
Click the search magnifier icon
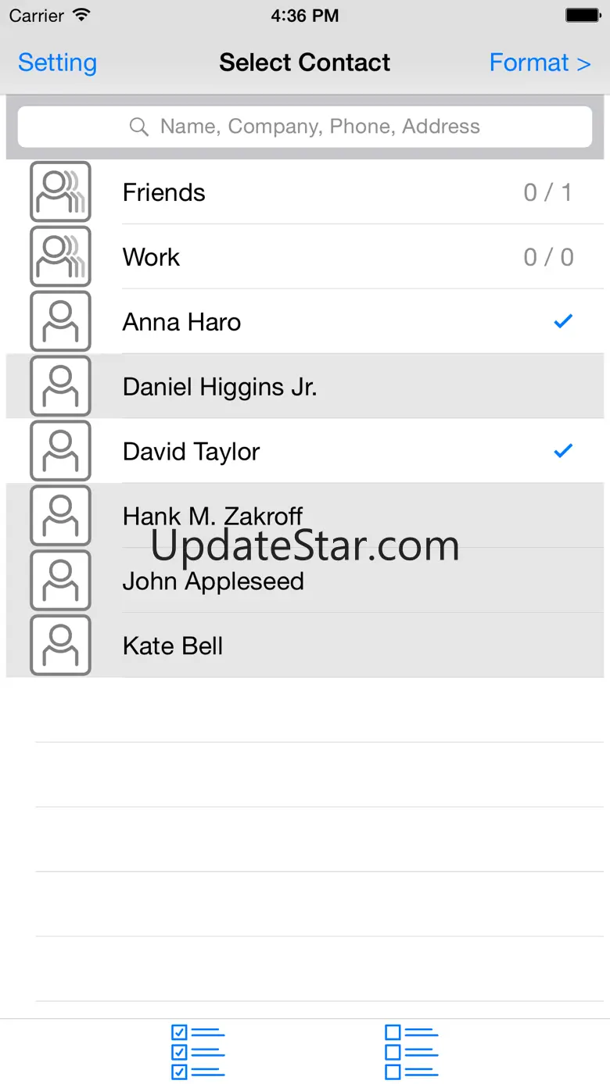pos(139,127)
